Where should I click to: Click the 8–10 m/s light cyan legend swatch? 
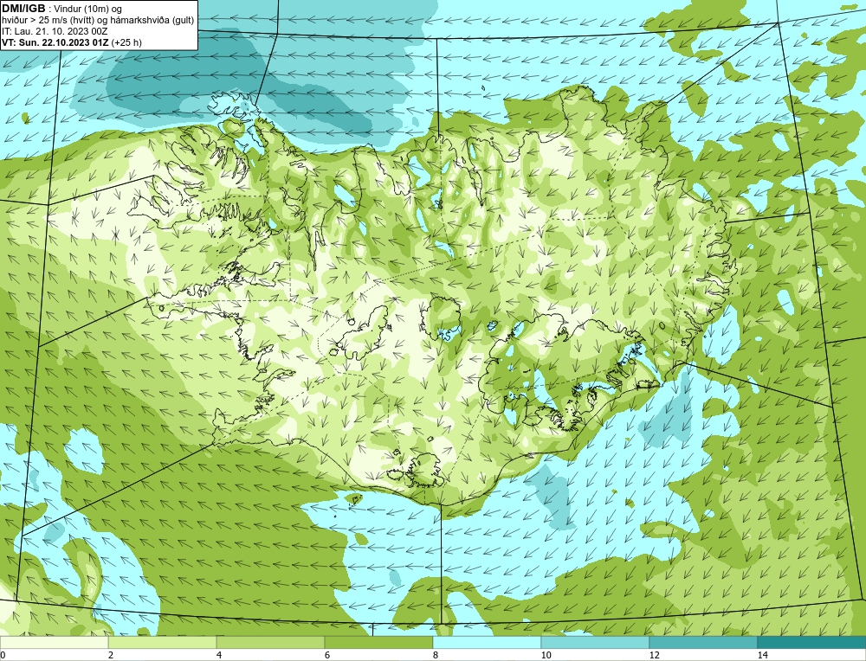487,643
